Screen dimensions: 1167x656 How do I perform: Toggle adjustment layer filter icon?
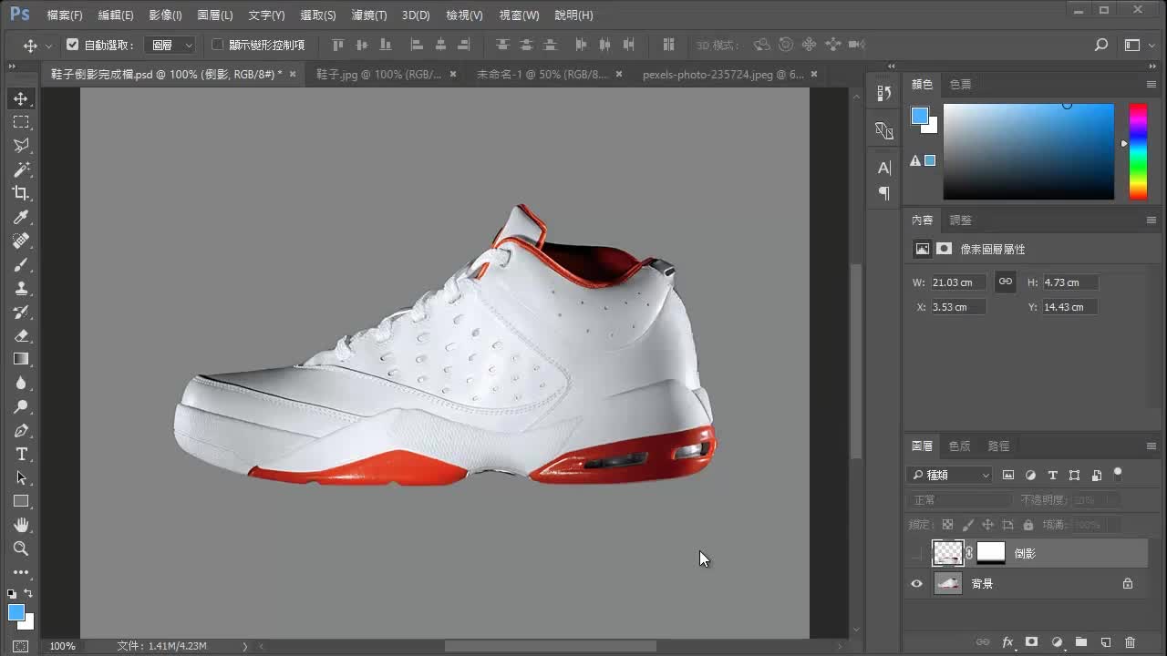[x=1030, y=475]
